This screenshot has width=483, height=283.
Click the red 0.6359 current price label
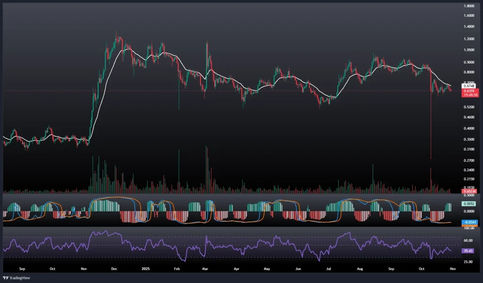[x=470, y=90]
